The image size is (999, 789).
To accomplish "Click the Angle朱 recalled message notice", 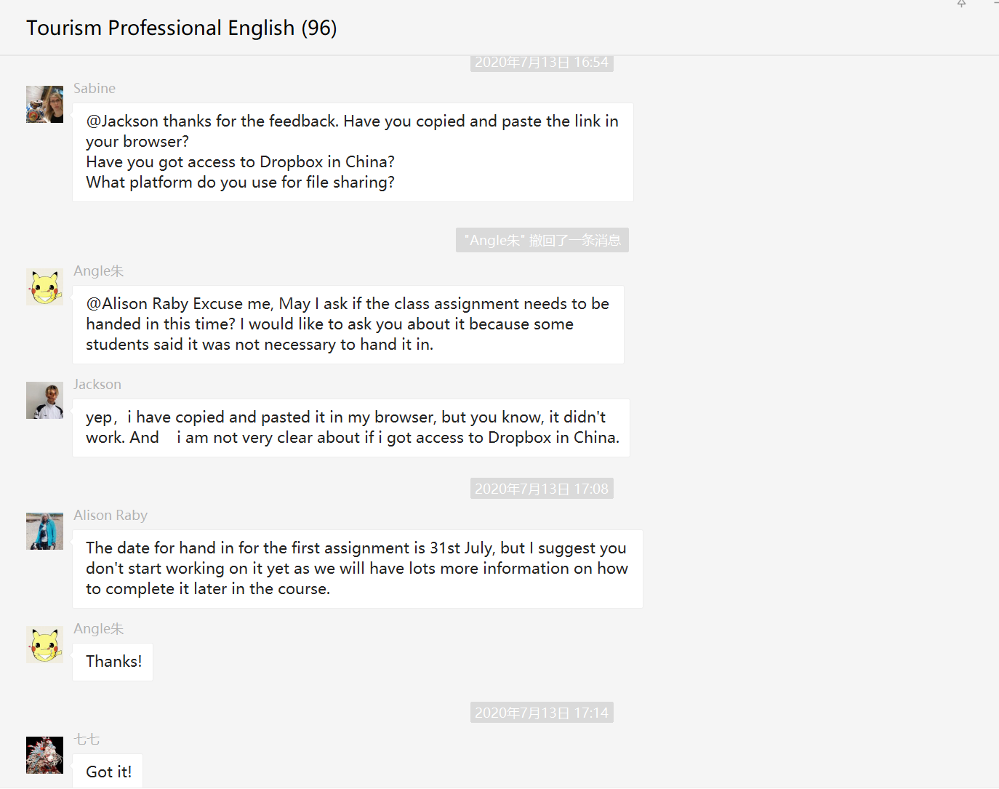I will pyautogui.click(x=542, y=241).
